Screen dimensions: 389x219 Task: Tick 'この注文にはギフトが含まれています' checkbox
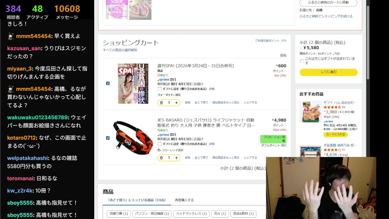302,61
